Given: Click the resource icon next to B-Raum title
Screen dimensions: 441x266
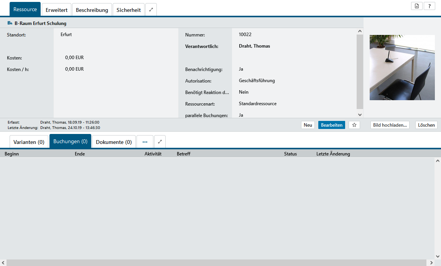Looking at the screenshot, I should 10,23.
